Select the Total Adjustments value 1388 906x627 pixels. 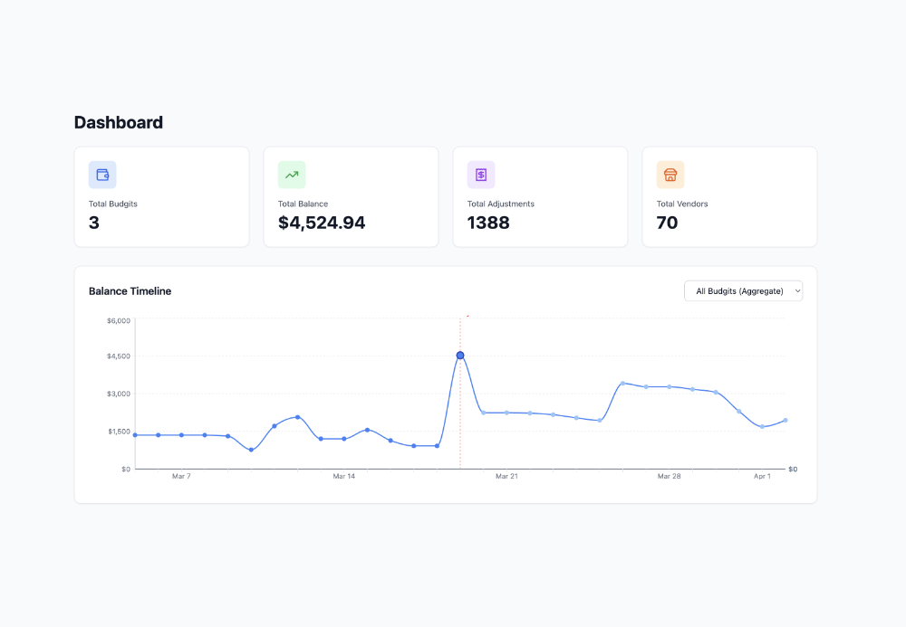[487, 223]
